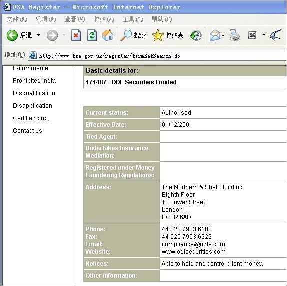Click the 'Basic details for:' header

112,71
